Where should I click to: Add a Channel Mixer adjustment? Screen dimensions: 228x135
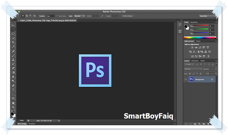[x=206, y=52]
